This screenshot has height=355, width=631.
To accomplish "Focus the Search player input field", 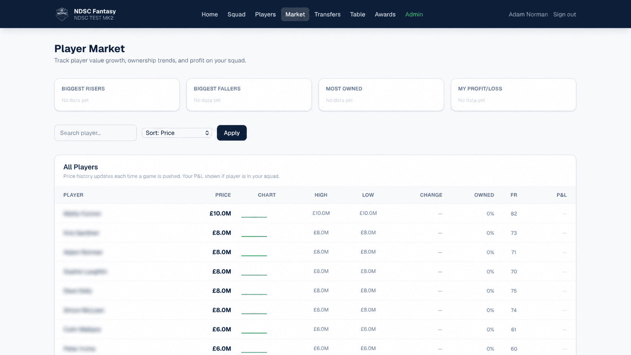I will [x=95, y=133].
